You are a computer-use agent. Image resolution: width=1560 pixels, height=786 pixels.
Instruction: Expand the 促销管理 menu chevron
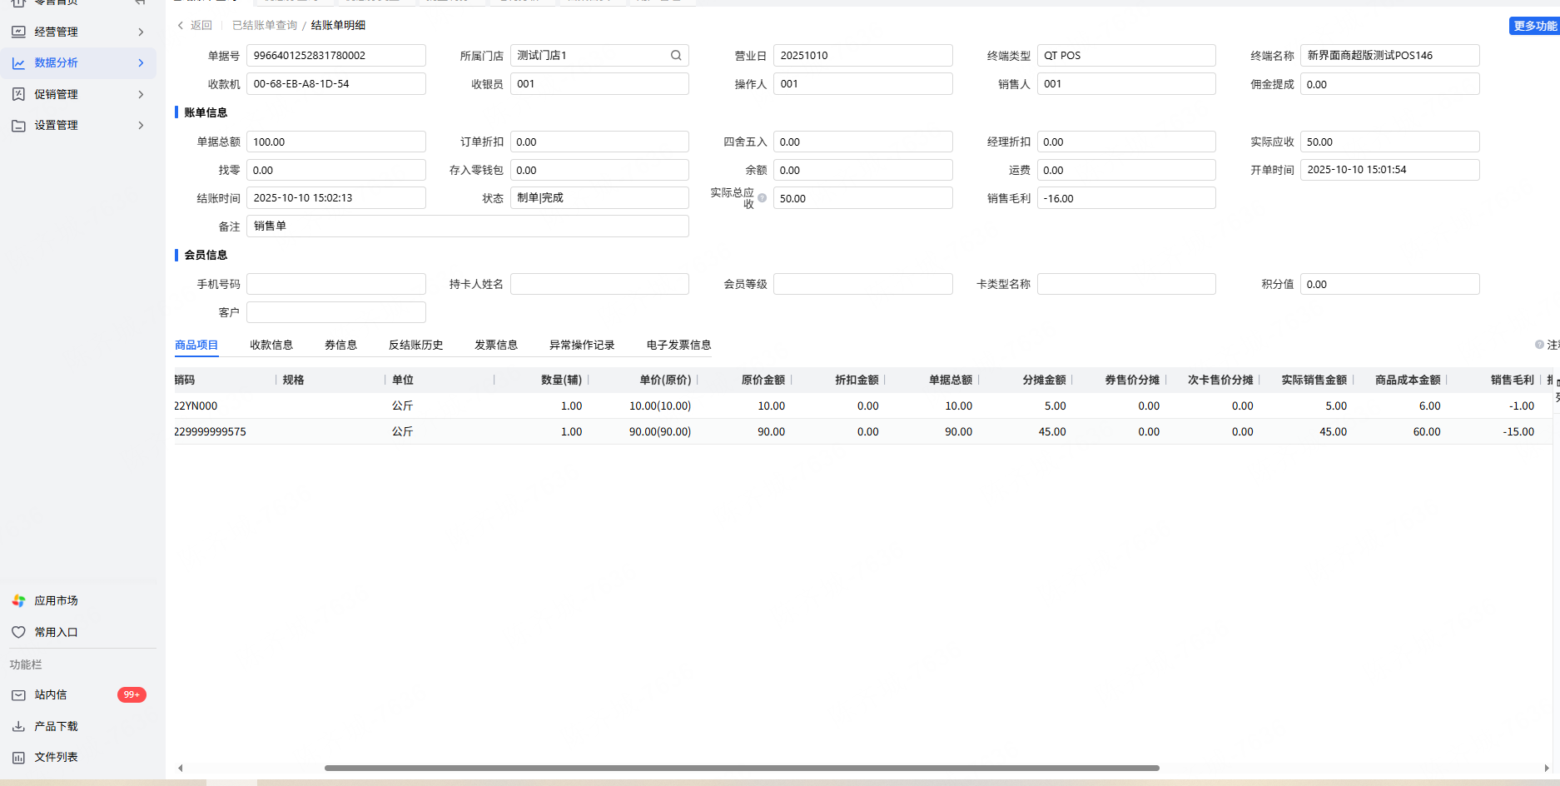(141, 94)
